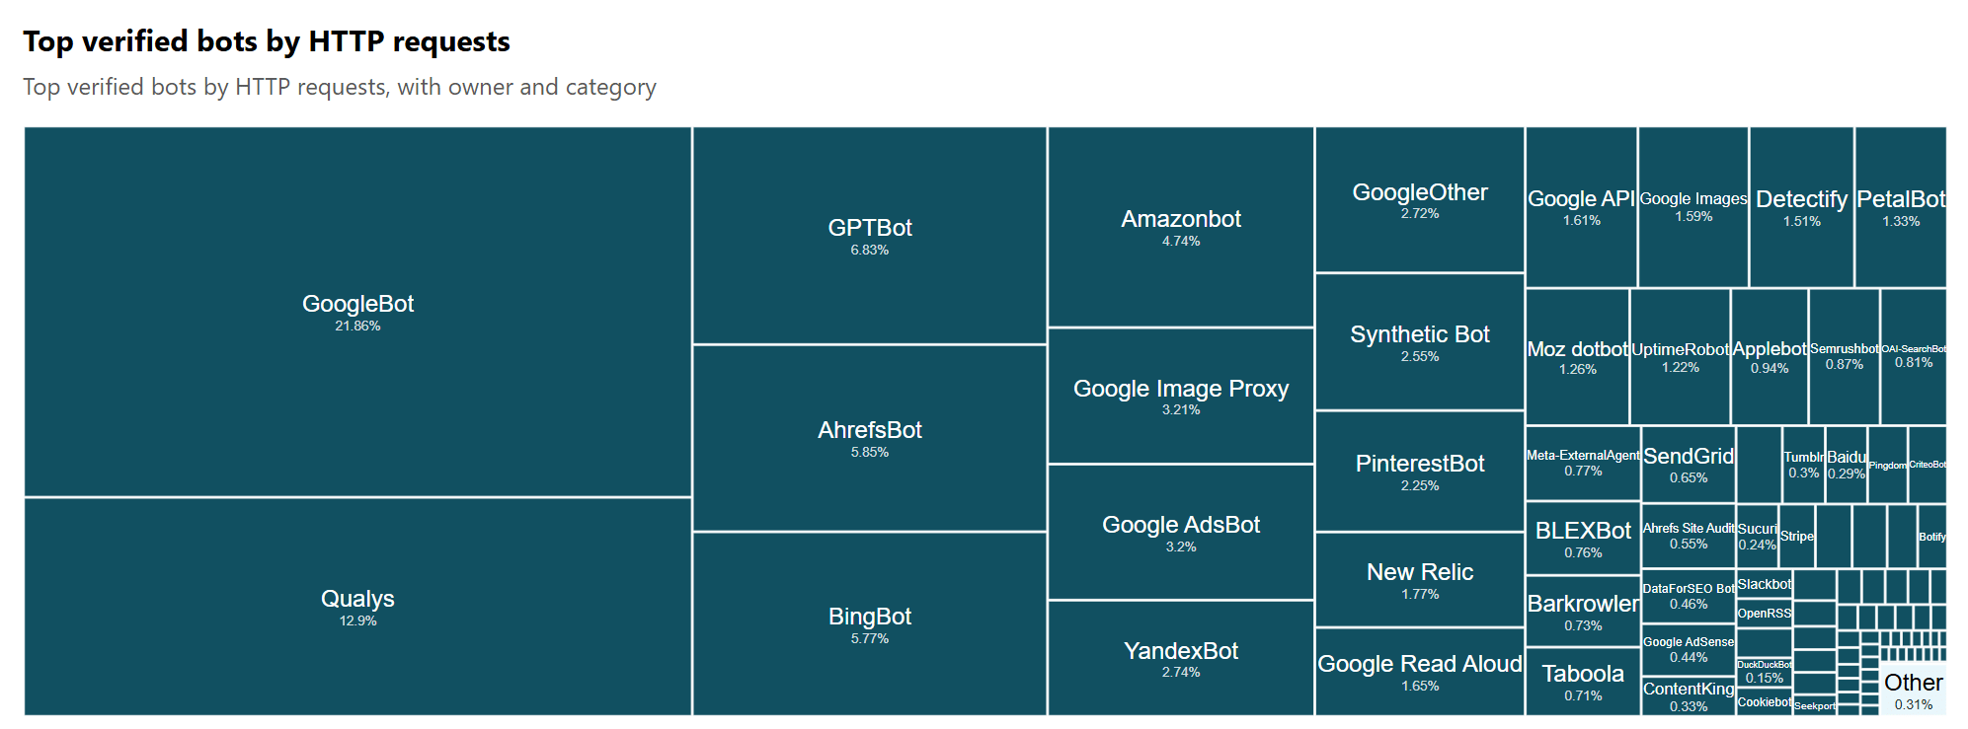The width and height of the screenshot is (1968, 729).
Task: Select the Taboola block
Action: (x=1582, y=681)
